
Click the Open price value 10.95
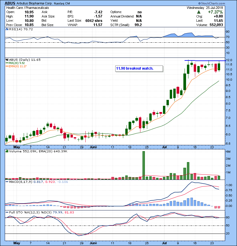(29, 12)
